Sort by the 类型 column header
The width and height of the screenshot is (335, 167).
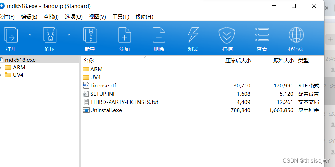click(x=304, y=61)
